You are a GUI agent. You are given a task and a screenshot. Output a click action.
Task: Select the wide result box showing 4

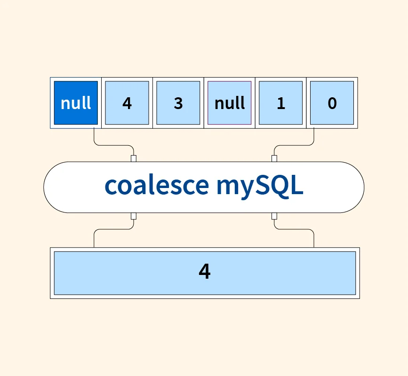coord(205,273)
